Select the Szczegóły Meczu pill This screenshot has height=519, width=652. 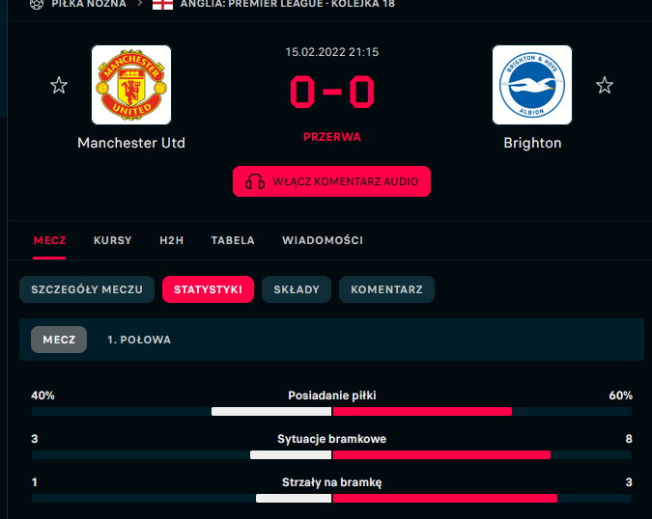[87, 289]
